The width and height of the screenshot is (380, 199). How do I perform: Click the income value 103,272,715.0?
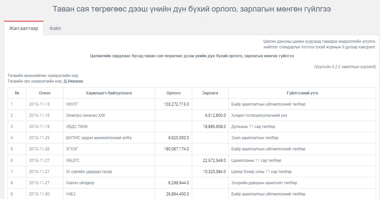[176, 104]
